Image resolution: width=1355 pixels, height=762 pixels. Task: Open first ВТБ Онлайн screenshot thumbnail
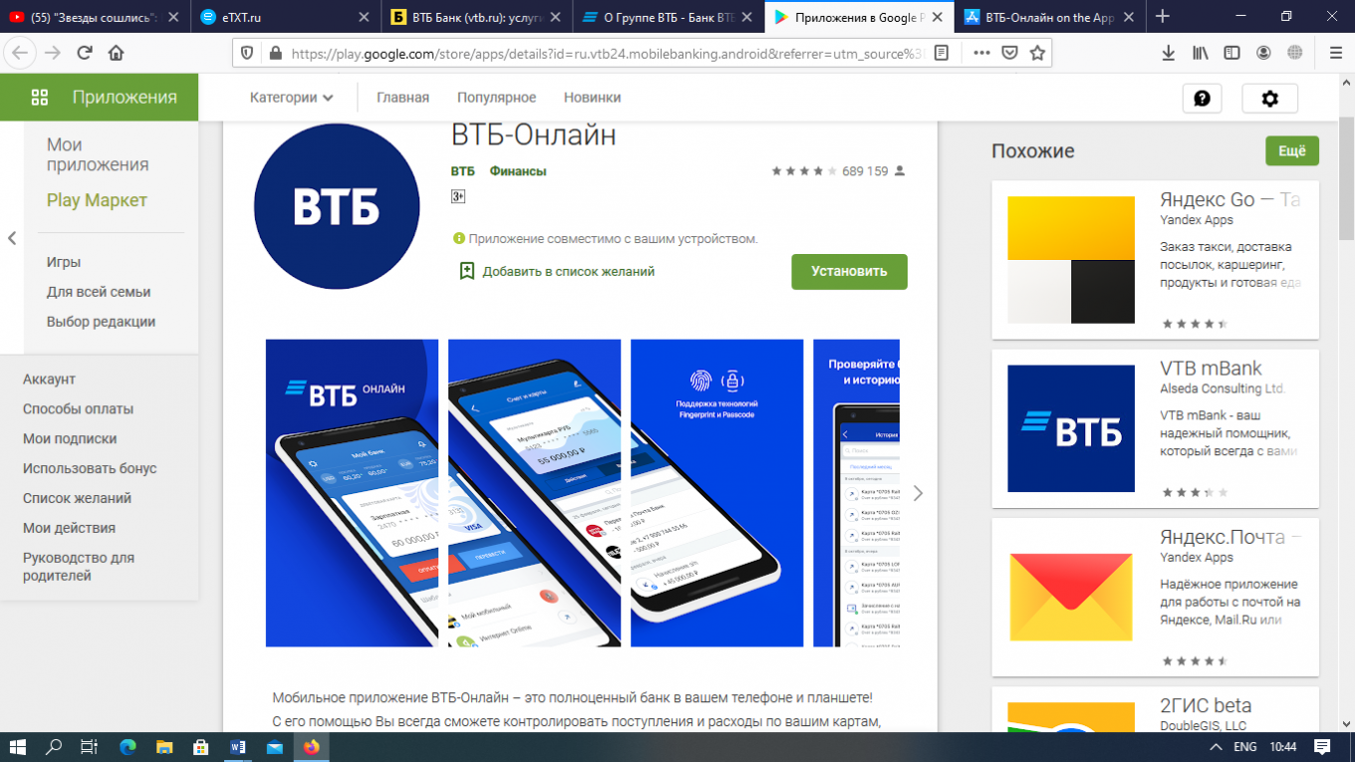(352, 493)
